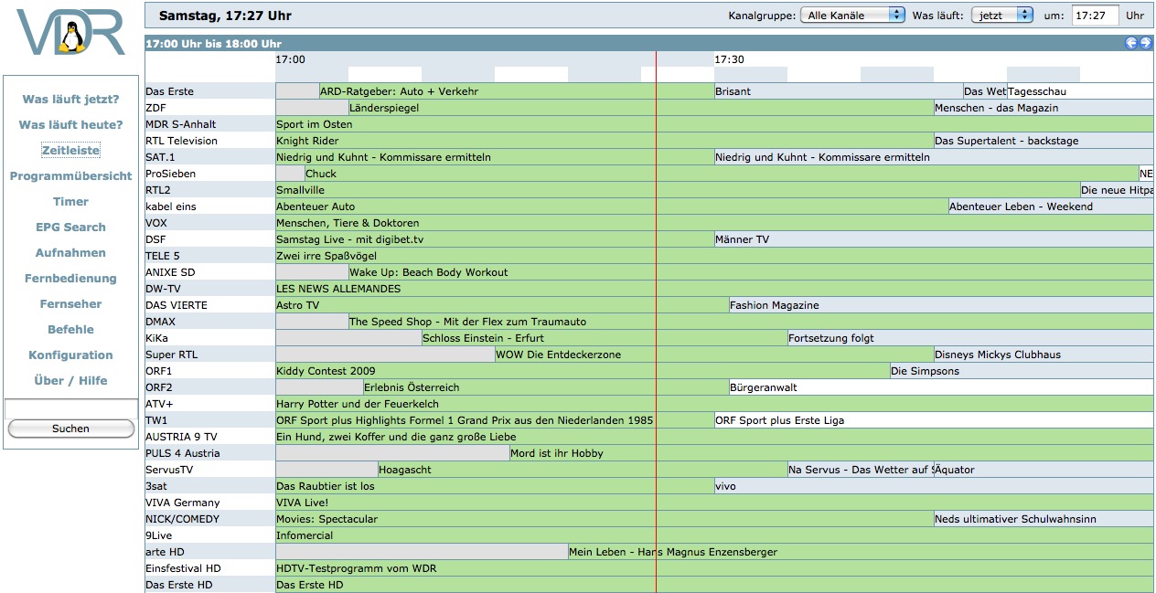Select Erlebnis Österreich on ORF2

click(x=546, y=387)
